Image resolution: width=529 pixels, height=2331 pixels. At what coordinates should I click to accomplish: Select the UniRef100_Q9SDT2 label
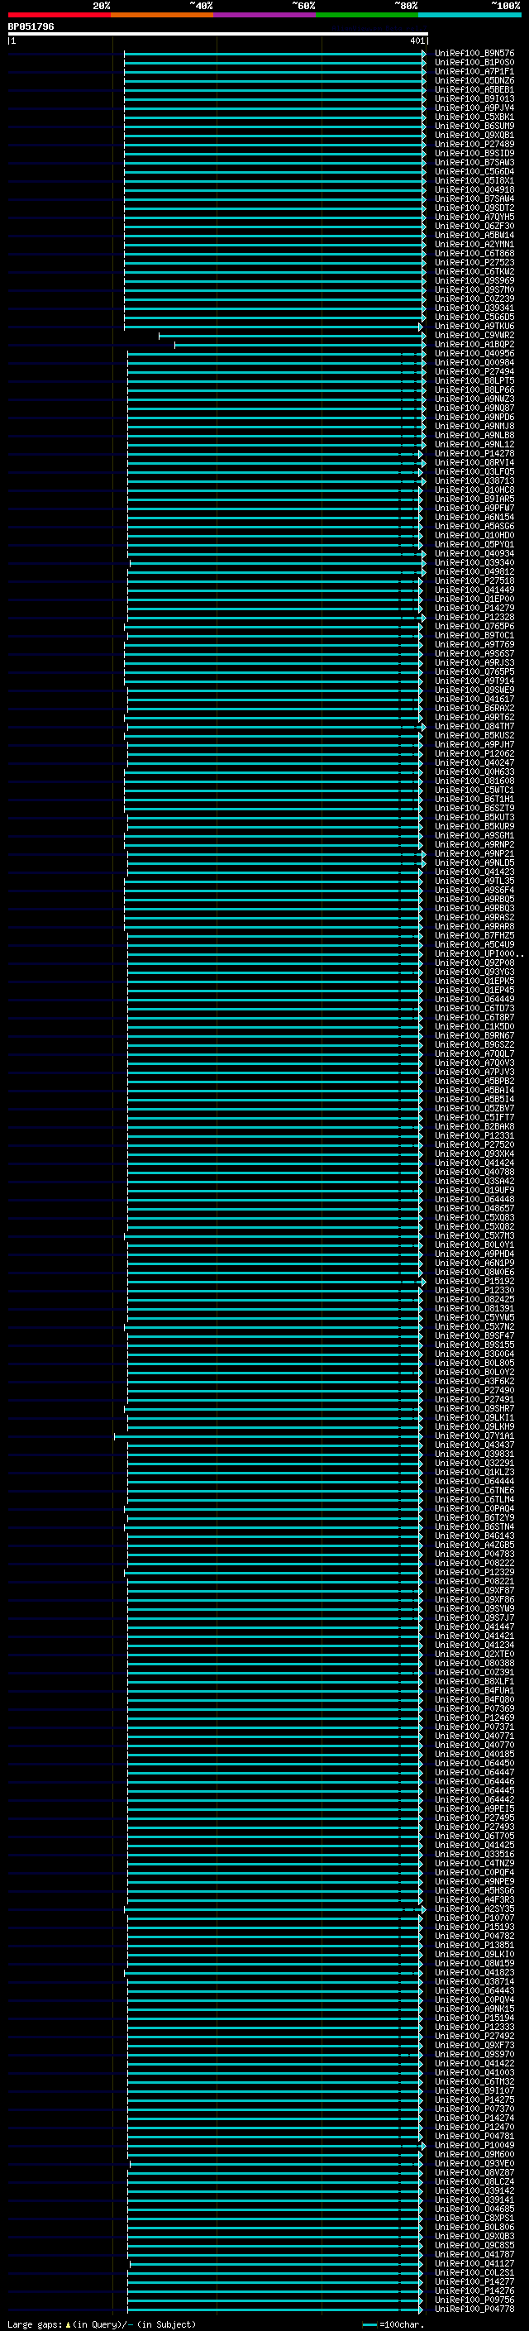pyautogui.click(x=474, y=208)
